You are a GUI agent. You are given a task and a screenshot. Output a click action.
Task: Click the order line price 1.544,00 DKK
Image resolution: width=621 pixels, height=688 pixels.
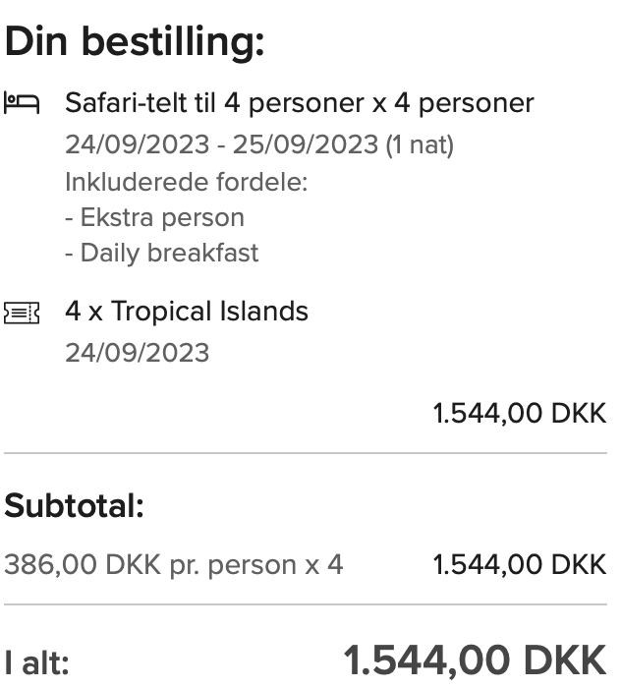pos(520,414)
